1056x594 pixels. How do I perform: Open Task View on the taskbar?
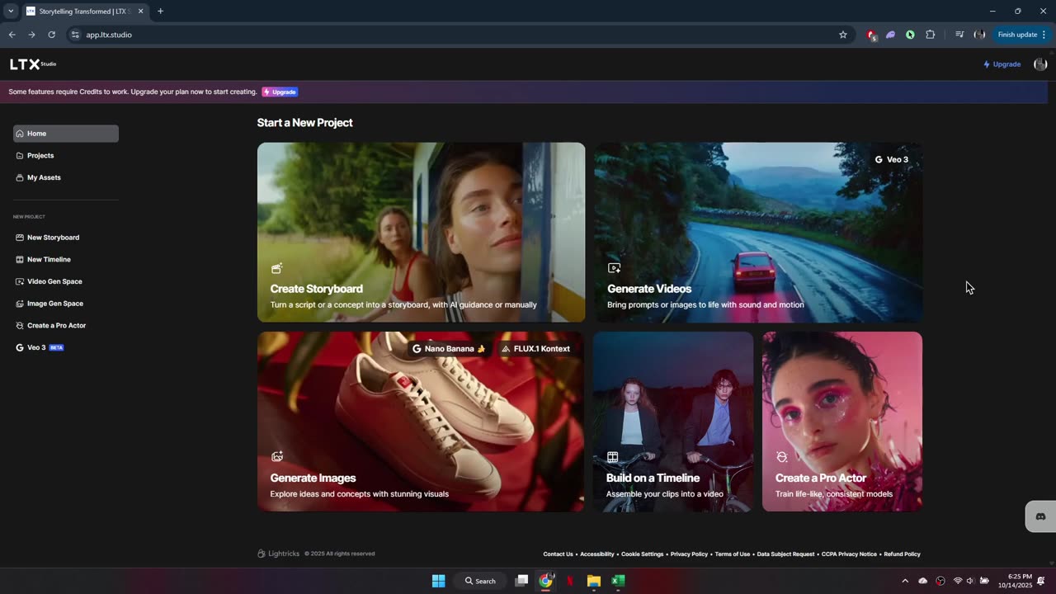tap(521, 581)
